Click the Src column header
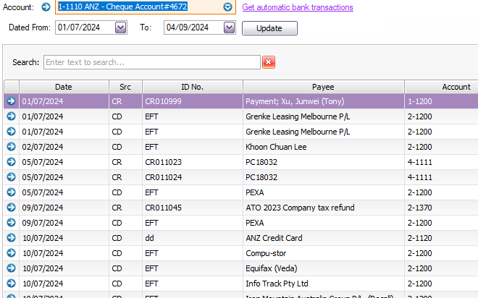Viewport: 478px width, 298px height. point(125,87)
